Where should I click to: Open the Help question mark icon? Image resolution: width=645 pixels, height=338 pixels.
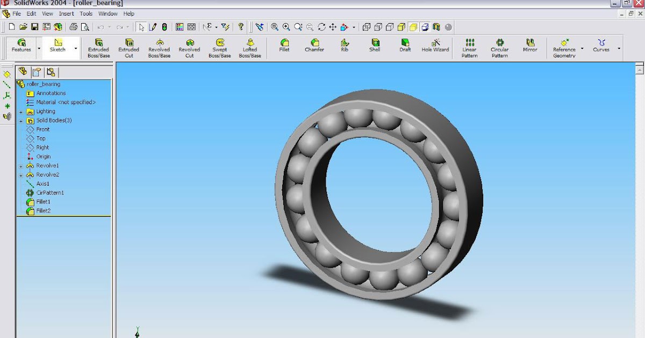(x=241, y=26)
